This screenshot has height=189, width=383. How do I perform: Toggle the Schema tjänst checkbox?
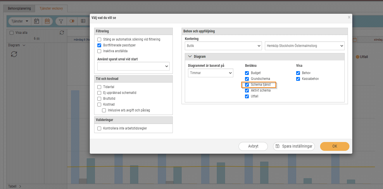pyautogui.click(x=247, y=85)
